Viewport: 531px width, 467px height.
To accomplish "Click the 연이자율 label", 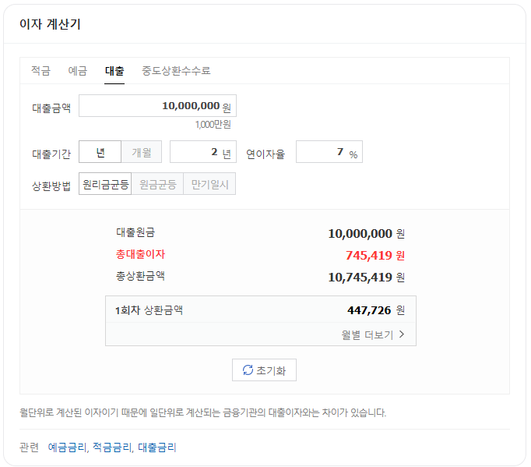I will (265, 154).
